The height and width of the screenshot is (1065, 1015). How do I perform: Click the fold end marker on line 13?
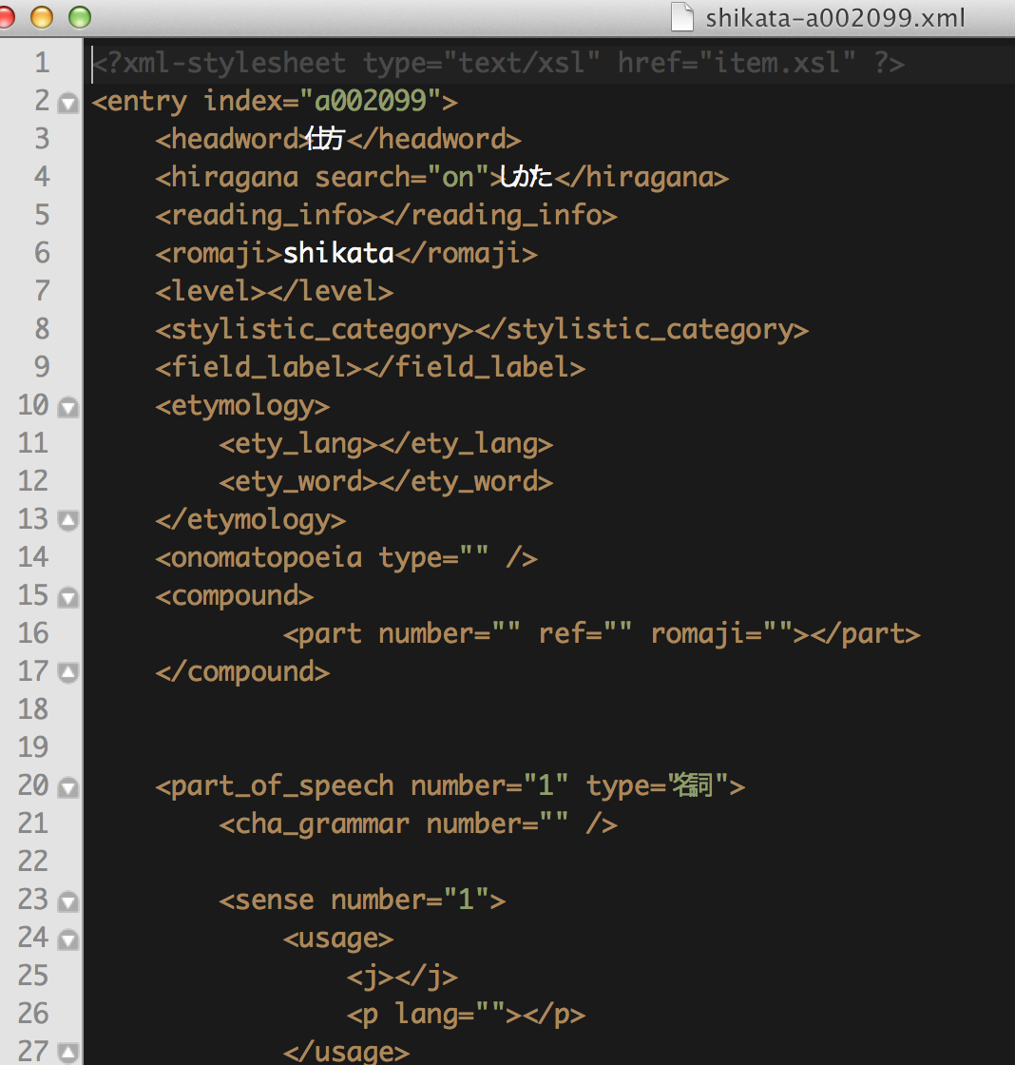67,520
